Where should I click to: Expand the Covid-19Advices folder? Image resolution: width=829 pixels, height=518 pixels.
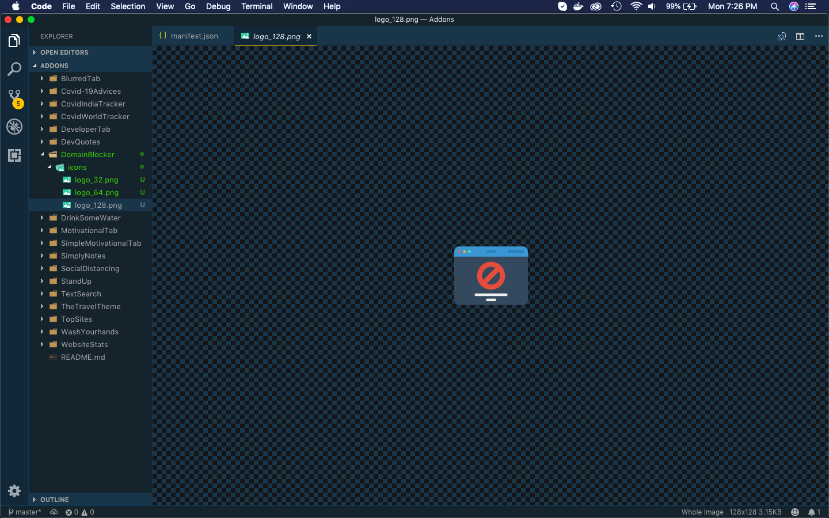90,92
